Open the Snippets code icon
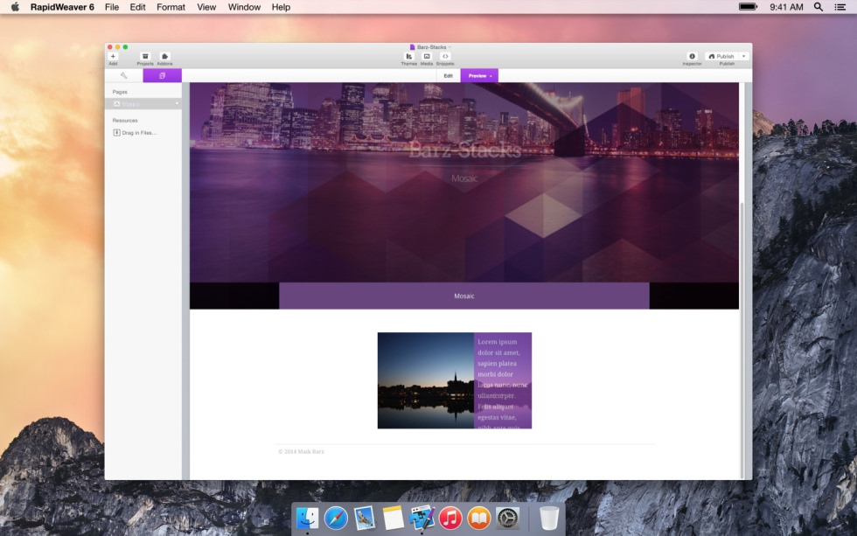This screenshot has width=857, height=536. (445, 56)
